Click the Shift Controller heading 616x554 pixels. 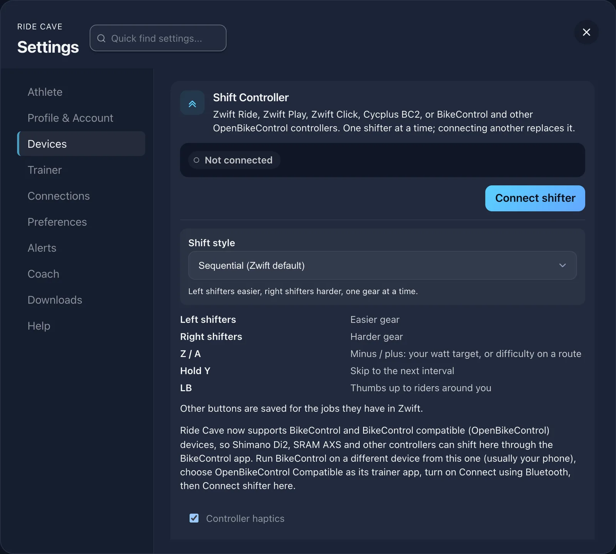[251, 97]
